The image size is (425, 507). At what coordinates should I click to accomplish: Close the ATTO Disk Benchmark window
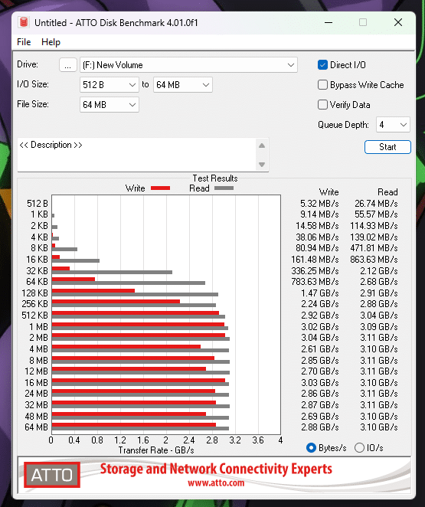pyautogui.click(x=398, y=22)
